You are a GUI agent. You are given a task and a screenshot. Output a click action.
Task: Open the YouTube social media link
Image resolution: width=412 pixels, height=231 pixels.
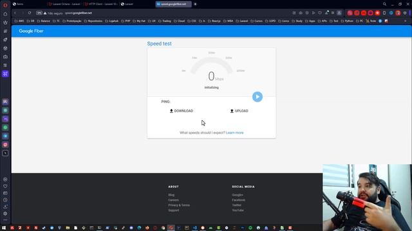click(238, 210)
